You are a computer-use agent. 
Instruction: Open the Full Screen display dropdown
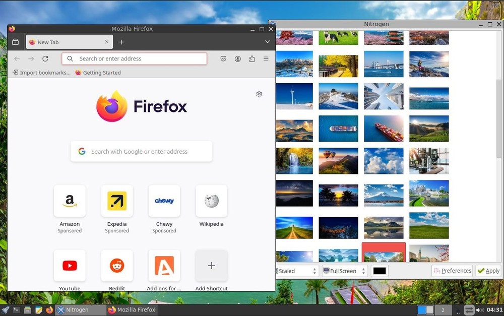pos(344,271)
